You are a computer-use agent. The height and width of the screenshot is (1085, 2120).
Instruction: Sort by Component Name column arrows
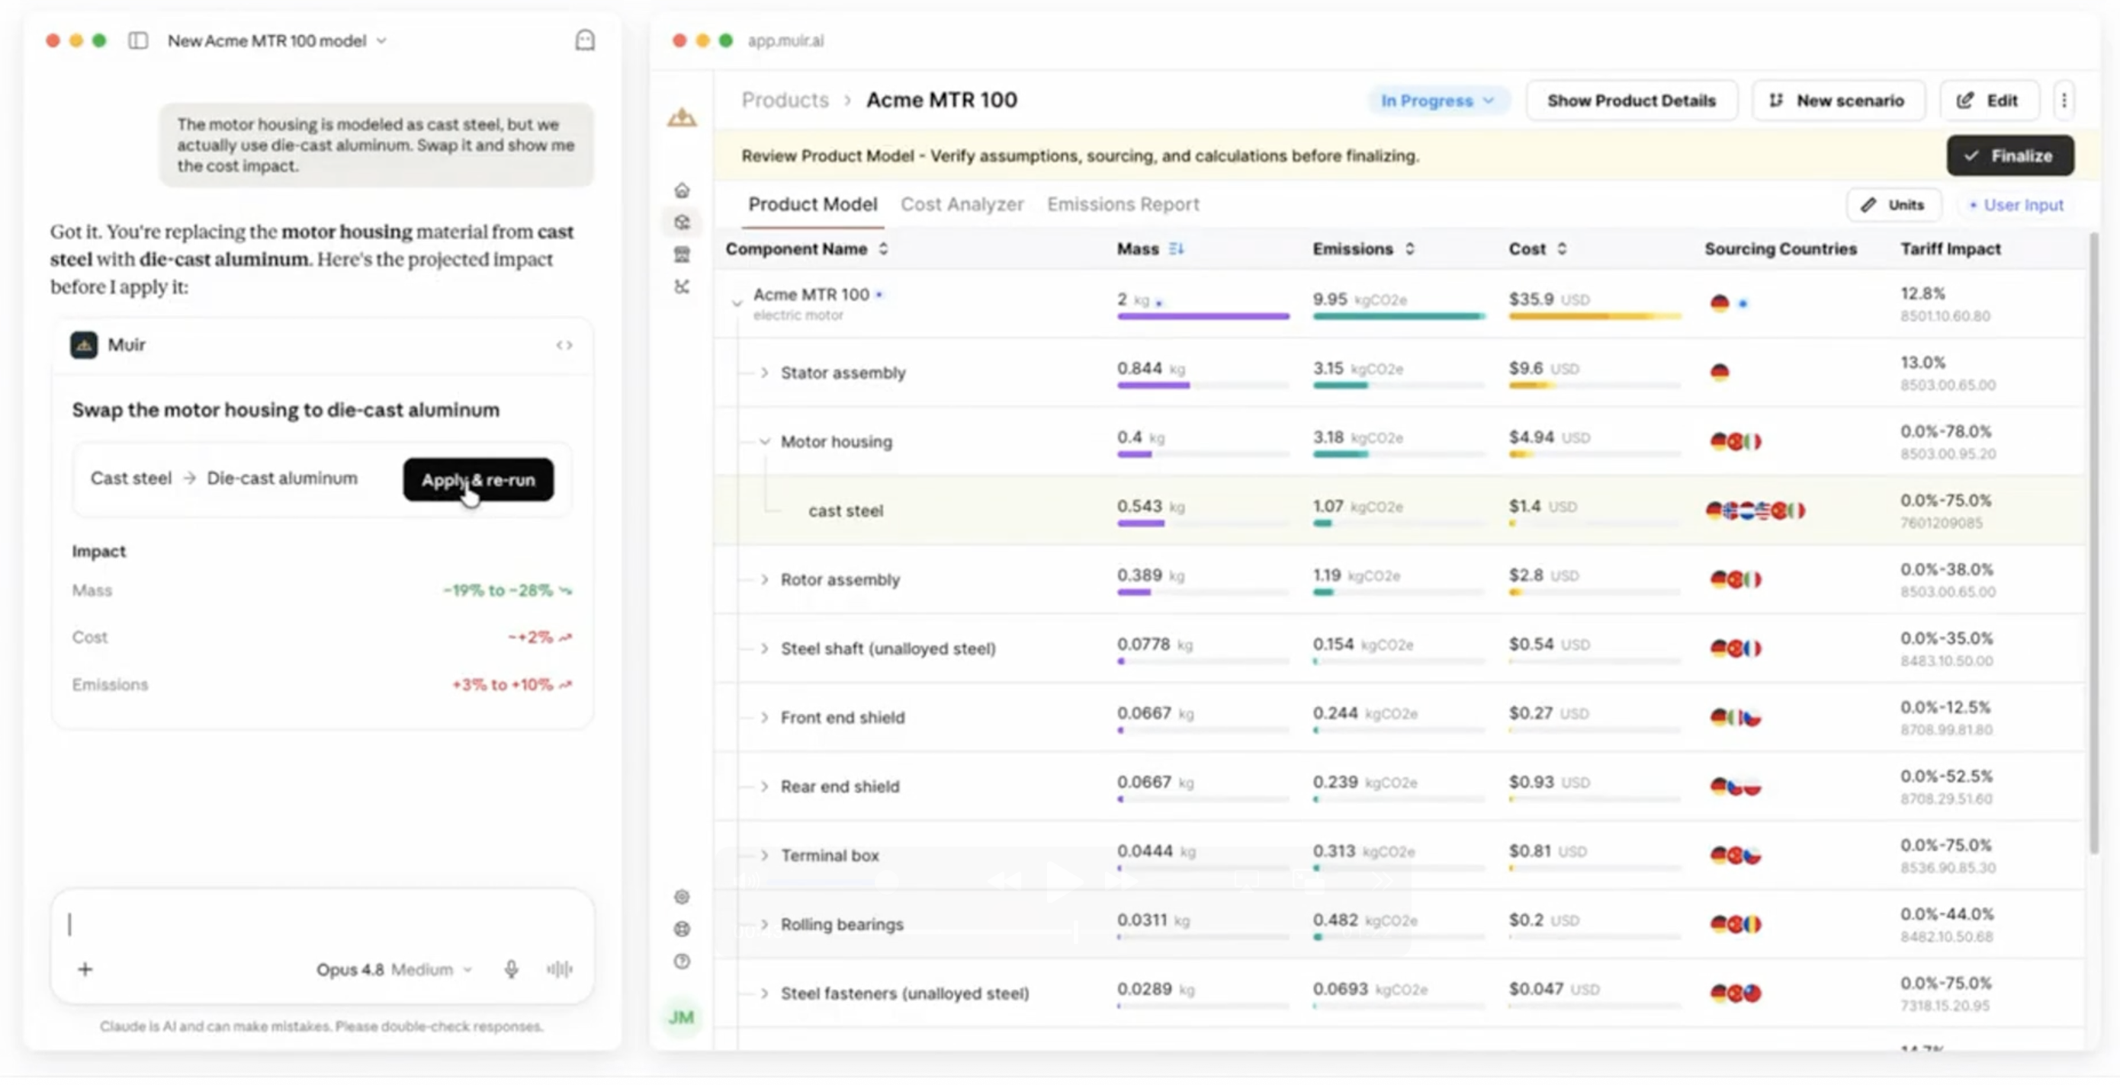pos(883,248)
